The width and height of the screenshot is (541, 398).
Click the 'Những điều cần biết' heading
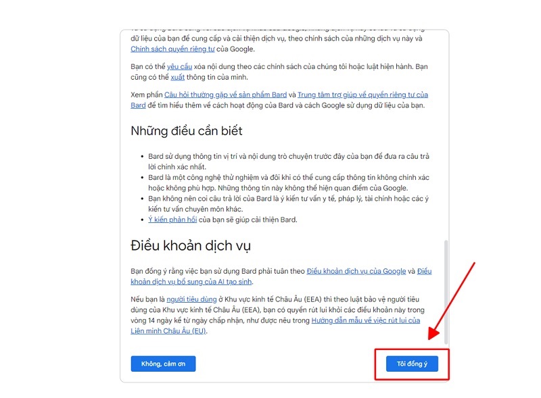click(x=187, y=131)
